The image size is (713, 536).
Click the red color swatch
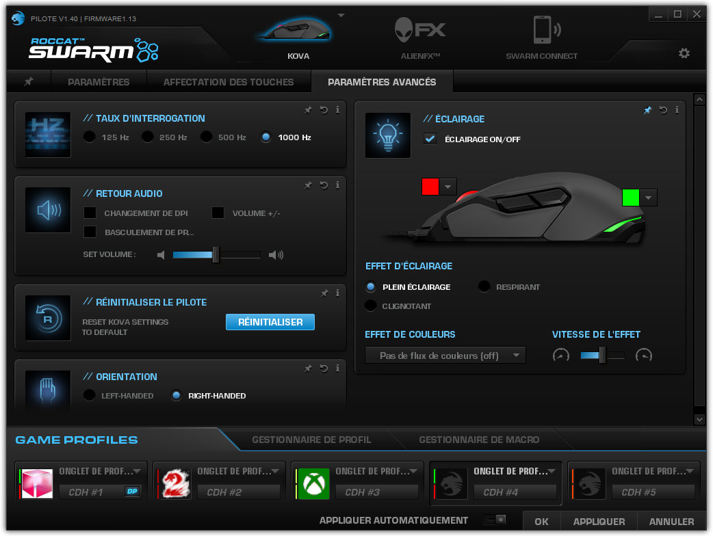[x=430, y=187]
